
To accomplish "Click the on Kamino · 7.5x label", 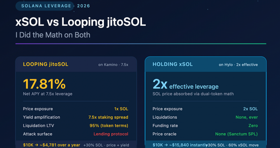I will [113, 65].
